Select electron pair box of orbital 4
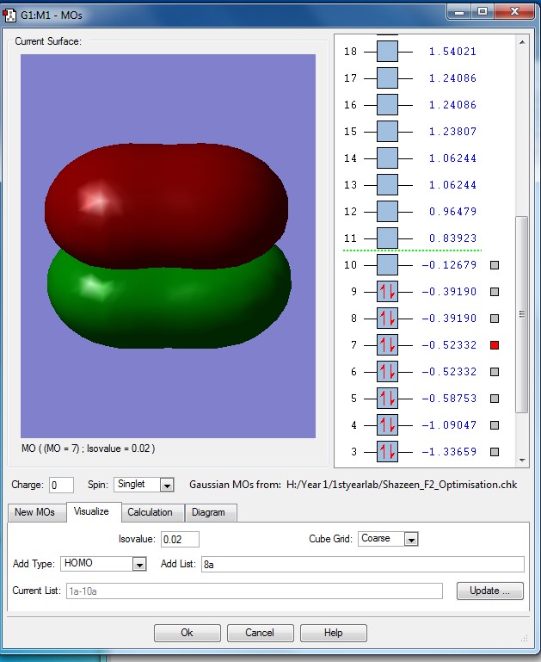 coord(387,425)
